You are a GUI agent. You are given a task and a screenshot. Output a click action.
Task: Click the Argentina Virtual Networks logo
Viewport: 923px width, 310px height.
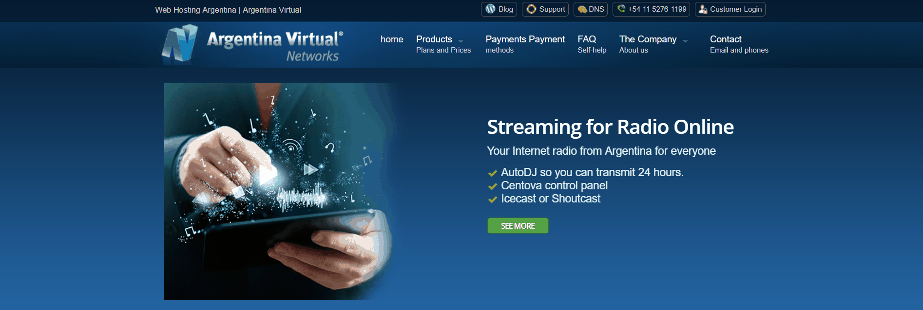(x=253, y=44)
